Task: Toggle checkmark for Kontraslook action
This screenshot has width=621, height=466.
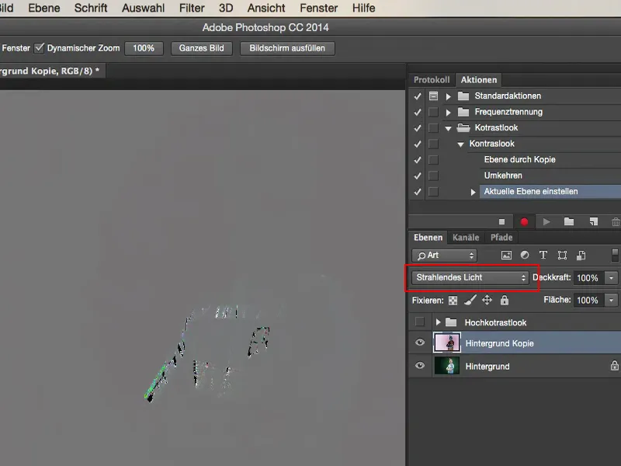Action: tap(417, 144)
